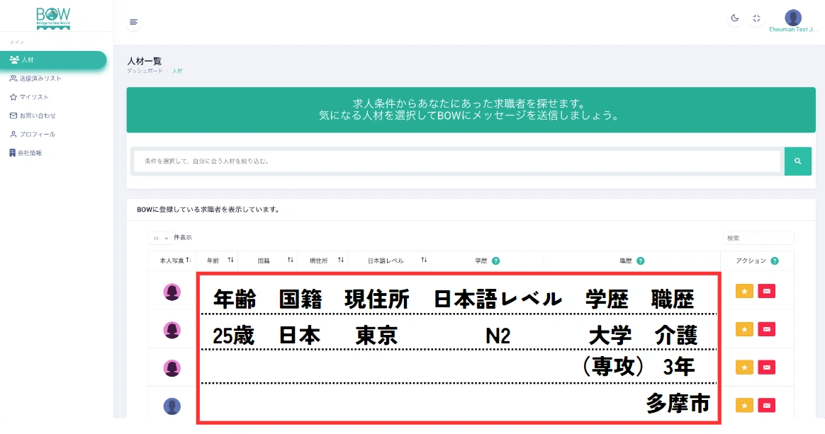825x434 pixels.
Task: Open first row candidate's pink avatar
Action: (x=172, y=292)
